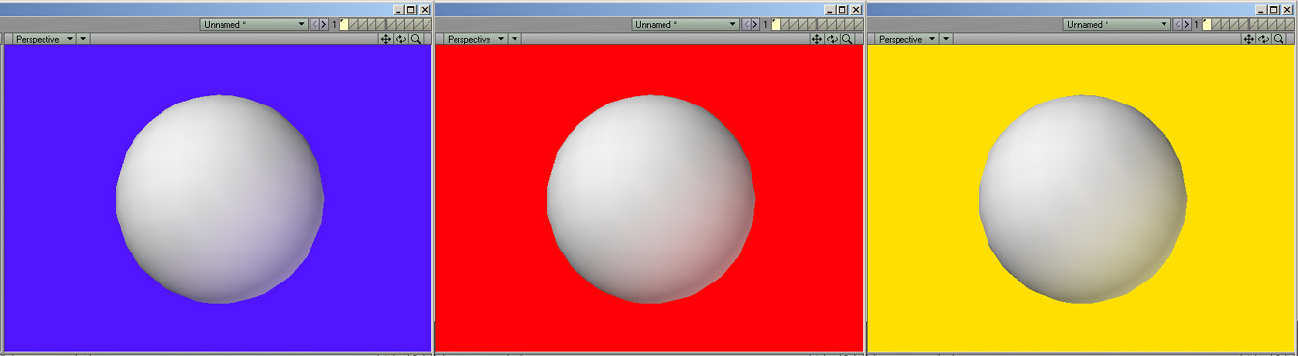
Task: Select the zoom magnifier icon in blue viewport window
Action: point(416,39)
